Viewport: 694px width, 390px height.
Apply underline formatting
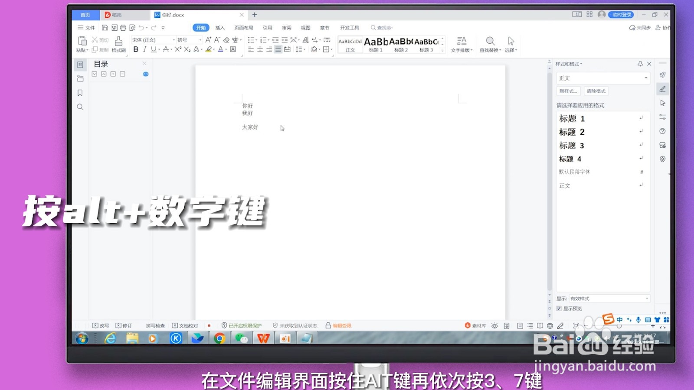(x=153, y=49)
